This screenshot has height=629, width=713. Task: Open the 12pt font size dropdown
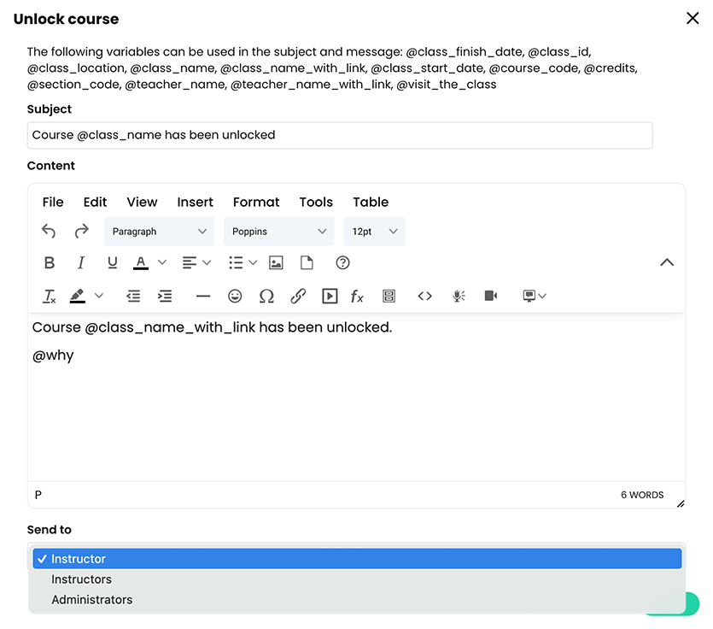coord(373,231)
